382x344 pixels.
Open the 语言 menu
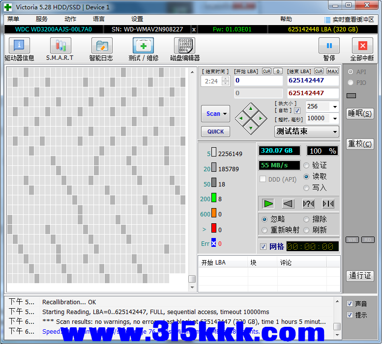tap(99, 19)
